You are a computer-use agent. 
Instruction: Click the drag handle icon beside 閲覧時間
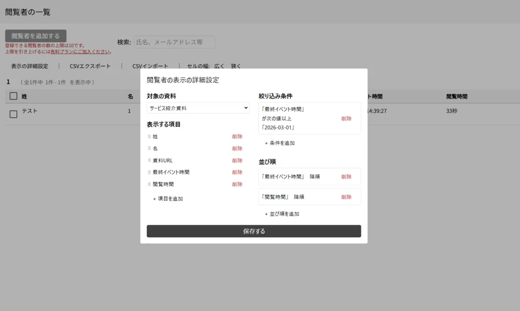pos(149,184)
